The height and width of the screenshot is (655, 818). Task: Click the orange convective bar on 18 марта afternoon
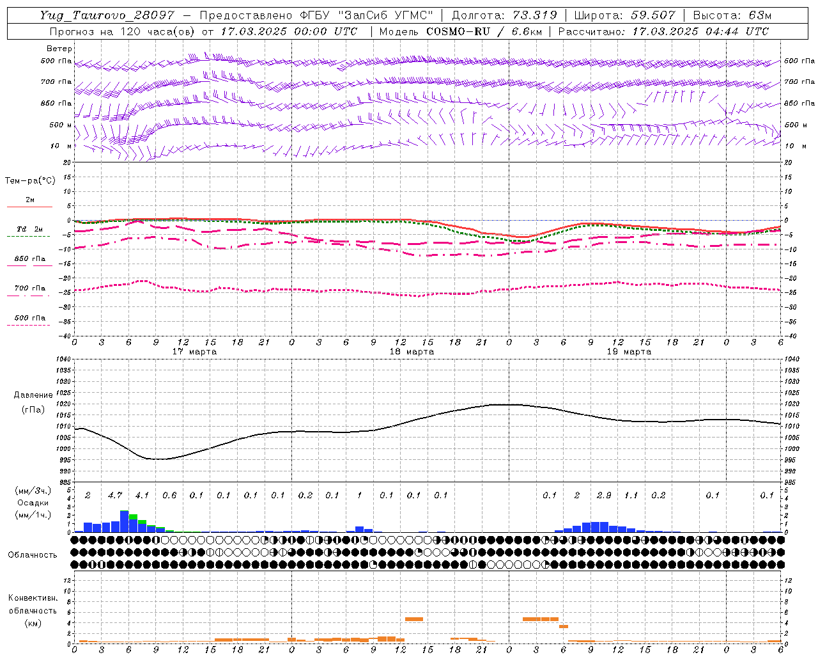[x=414, y=619]
